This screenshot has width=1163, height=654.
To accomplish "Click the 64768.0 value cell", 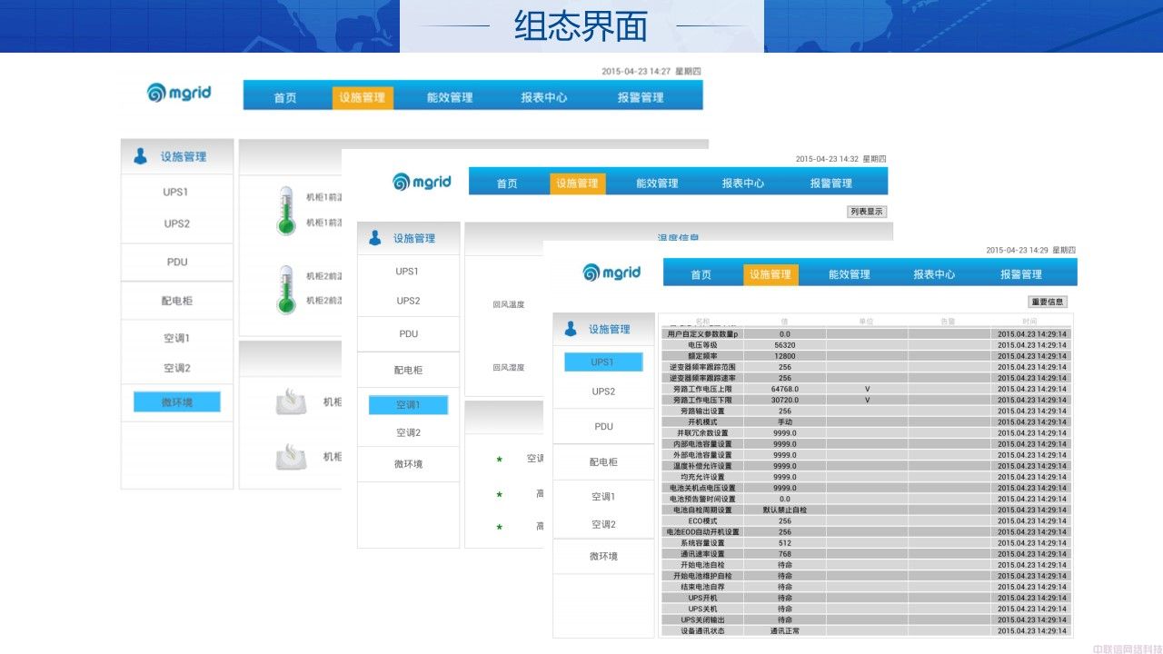I will (785, 389).
